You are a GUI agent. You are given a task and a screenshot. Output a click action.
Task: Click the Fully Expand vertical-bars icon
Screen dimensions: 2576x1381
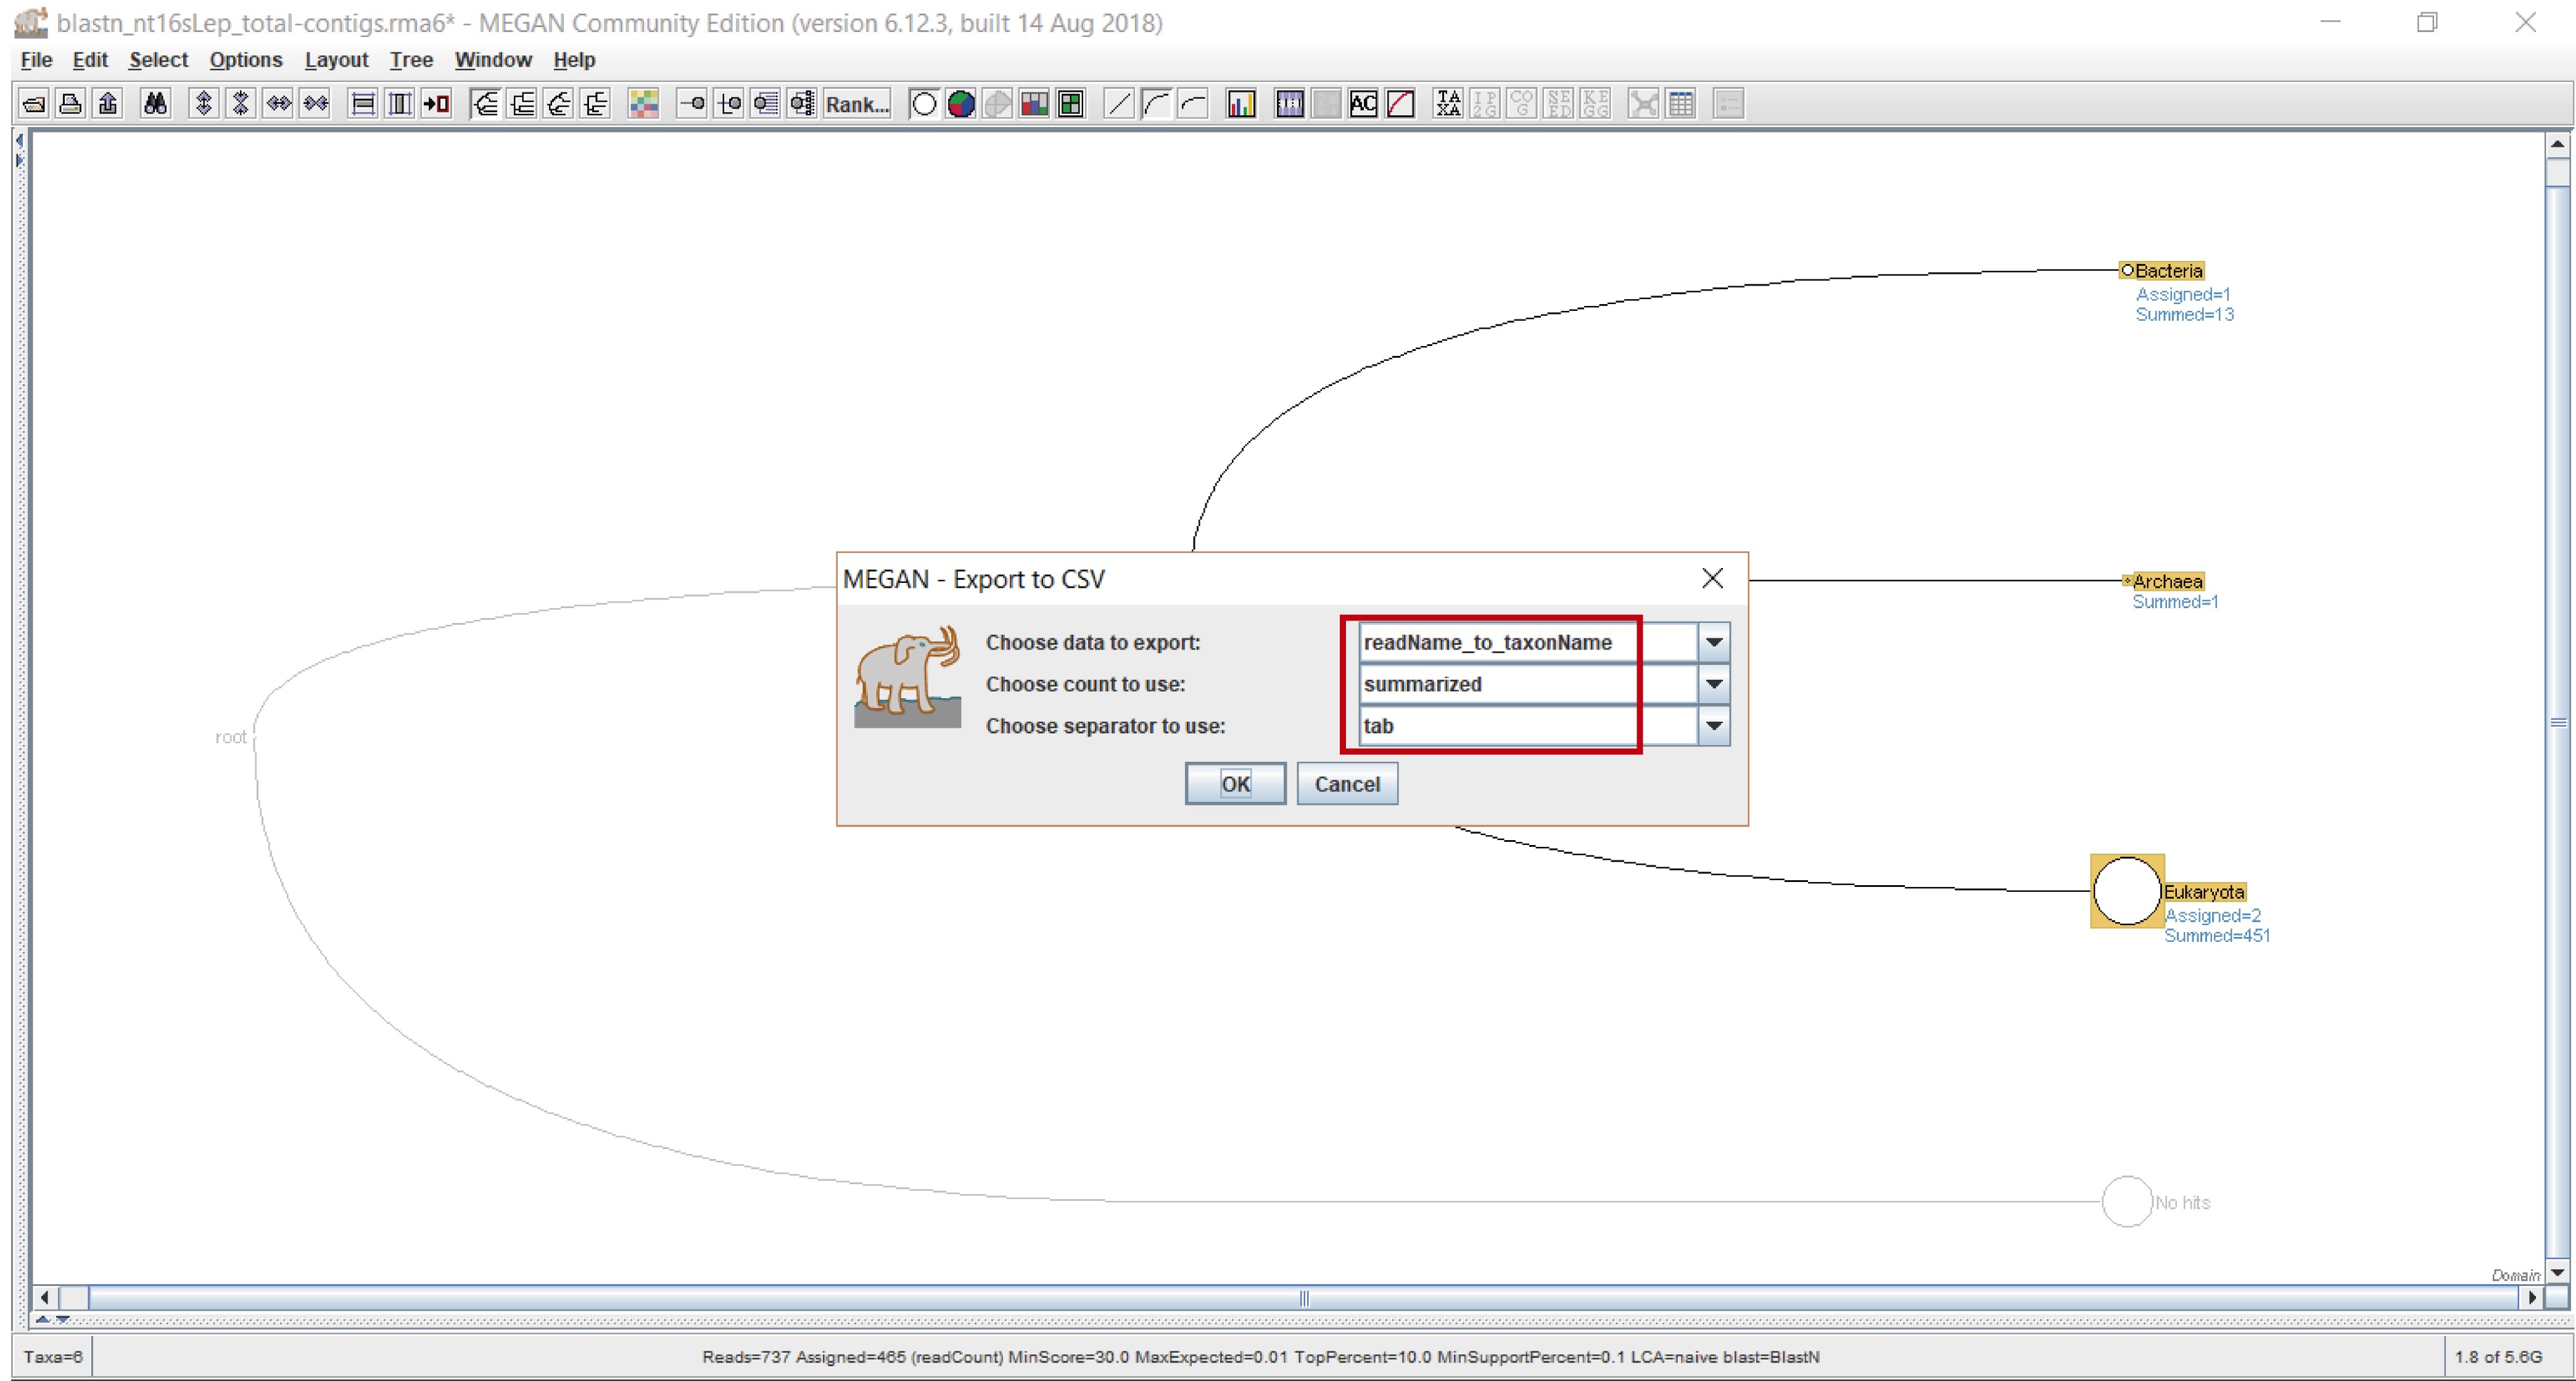point(400,104)
